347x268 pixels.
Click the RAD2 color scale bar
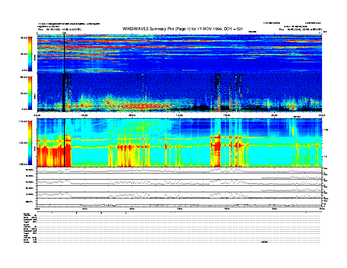pyautogui.click(x=30, y=54)
